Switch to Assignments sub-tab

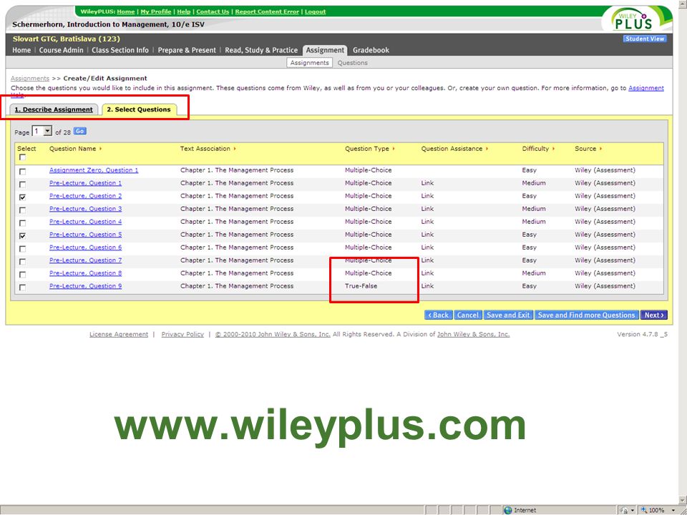click(309, 63)
